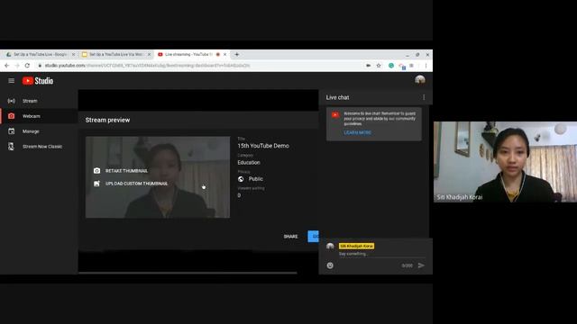Screen dimensions: 577x324
Task: Click the Public privacy text
Action: (x=256, y=179)
